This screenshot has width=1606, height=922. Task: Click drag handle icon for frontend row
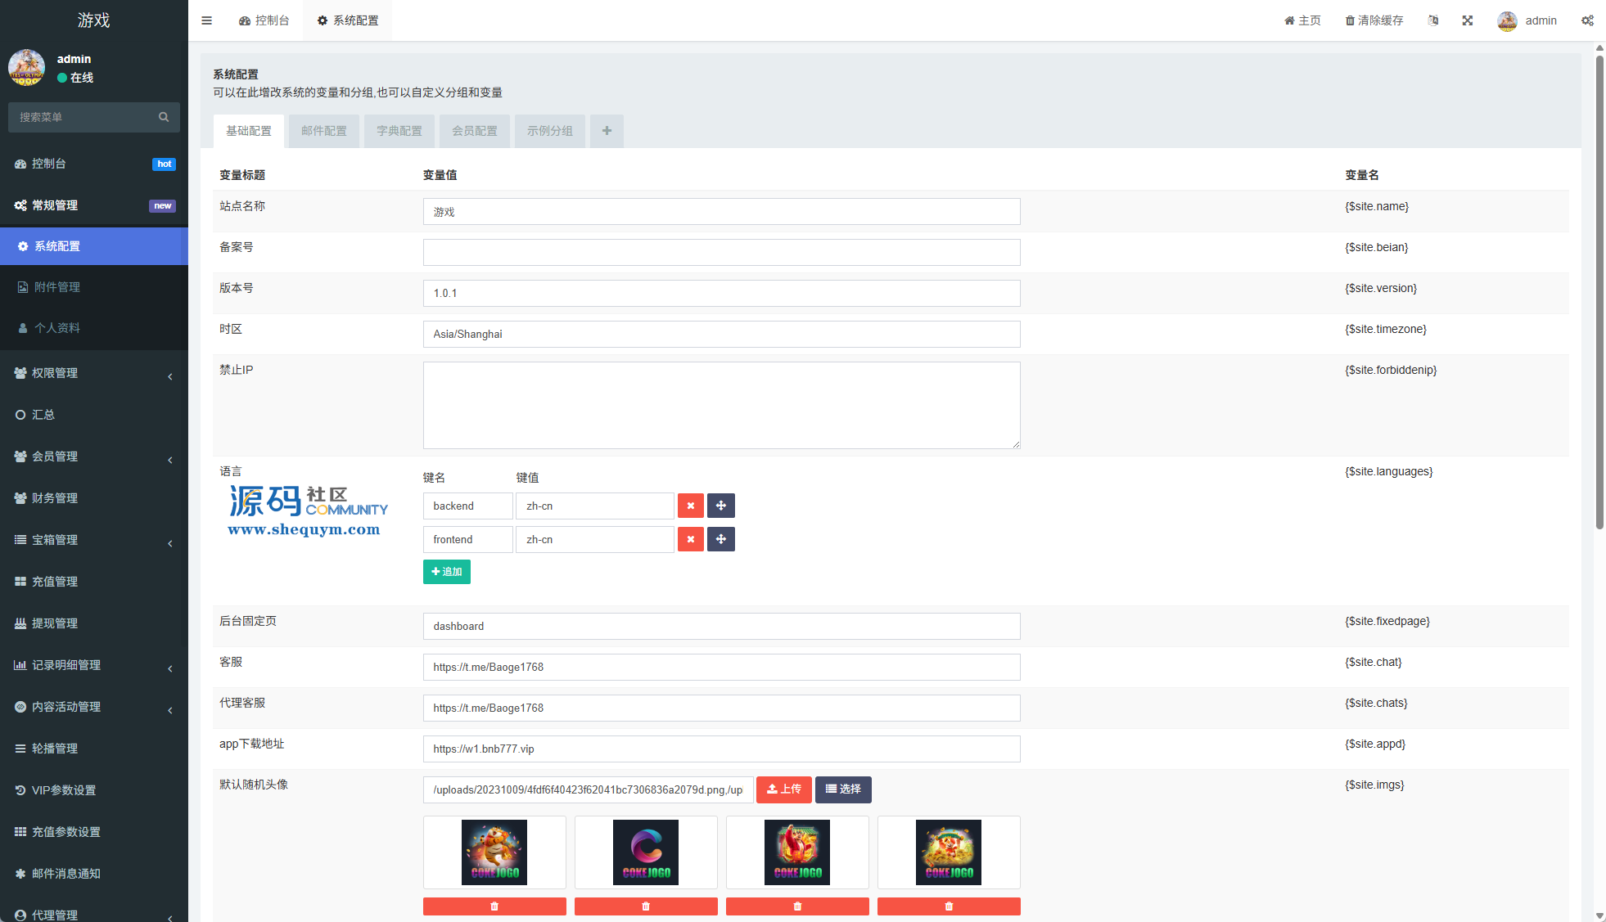click(x=720, y=539)
